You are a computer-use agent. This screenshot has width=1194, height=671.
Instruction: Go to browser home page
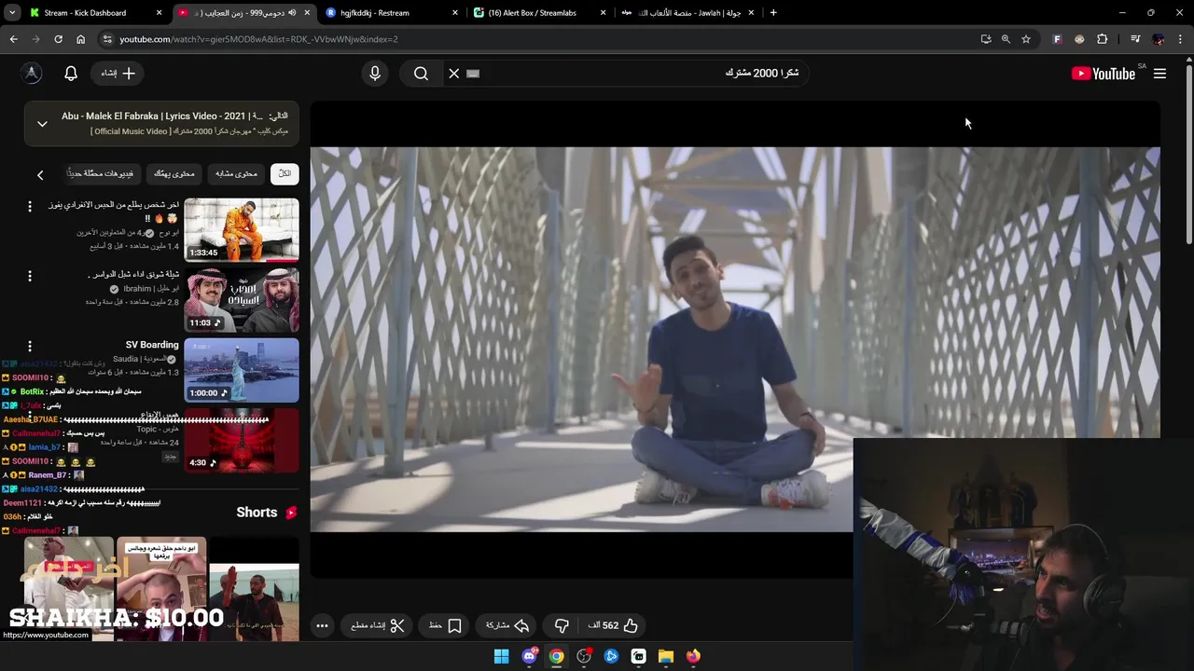(x=80, y=39)
